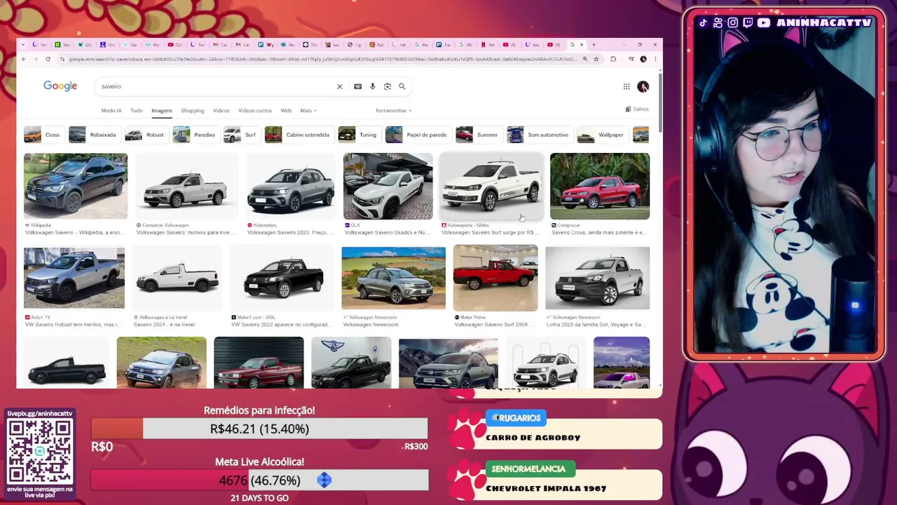Bookmark this page with the star icon
Viewport: 897px width, 505px height.
(596, 59)
